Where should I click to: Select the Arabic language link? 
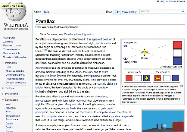tap(8, 104)
